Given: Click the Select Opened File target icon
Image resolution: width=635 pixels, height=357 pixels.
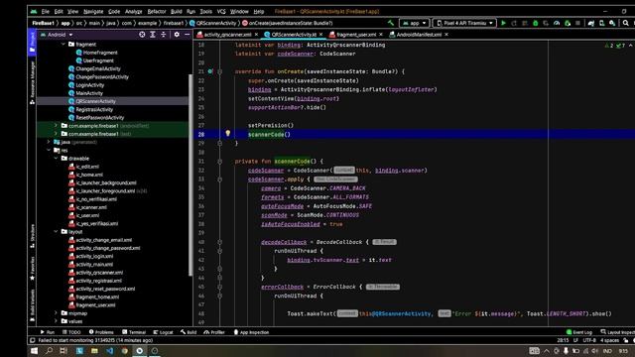Looking at the screenshot, I should pos(142,35).
